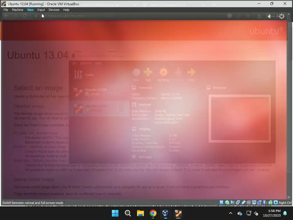Viewport: 293px width, 220px height.
Task: Open the 64-bit Mac (AMD64) desktop image link
Action: point(41,161)
